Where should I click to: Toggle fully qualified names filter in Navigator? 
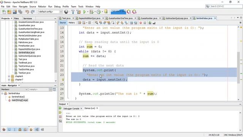pyautogui.click(x=31, y=129)
